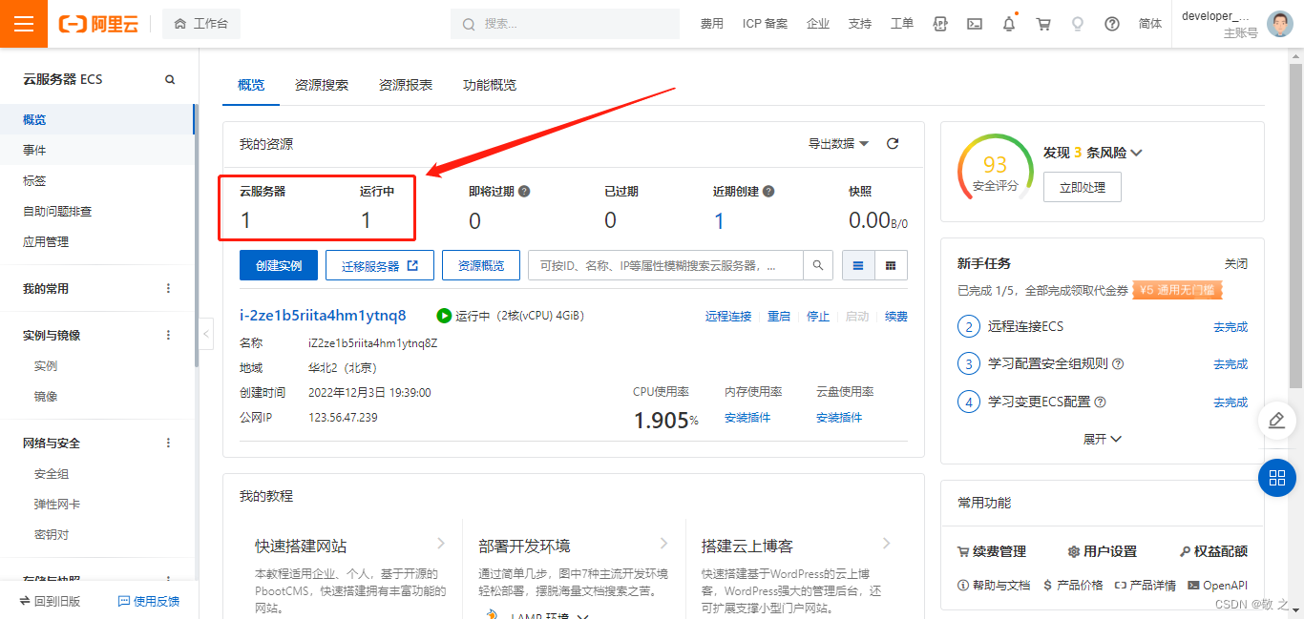The width and height of the screenshot is (1304, 619).
Task: Click the refresh icon next to 导出数据
Action: [x=893, y=142]
